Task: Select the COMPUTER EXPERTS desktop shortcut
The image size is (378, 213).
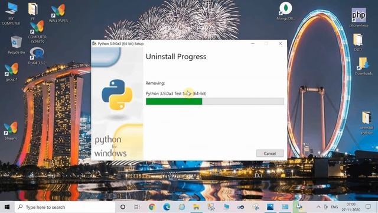Action: tap(37, 32)
